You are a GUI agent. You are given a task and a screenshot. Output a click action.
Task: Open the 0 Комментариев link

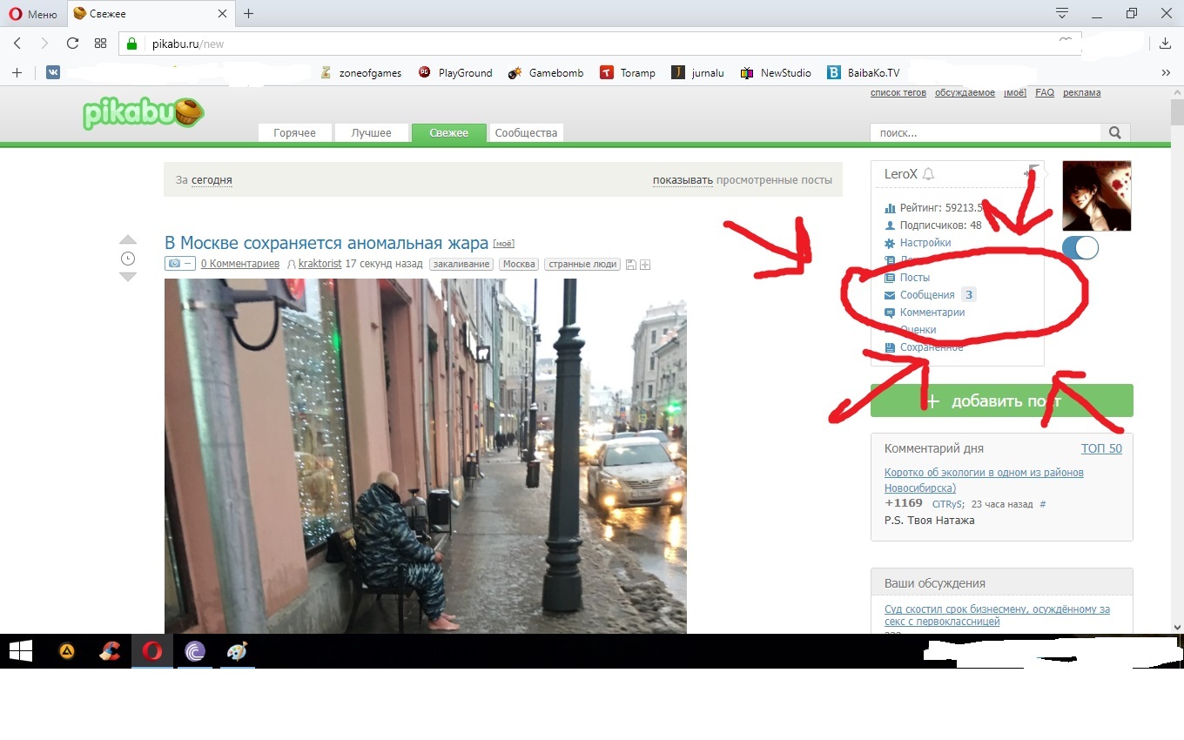pos(240,264)
